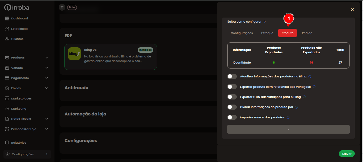This screenshot has height=162, width=363.
Task: Info icon for Atualizar informações dos produtos
Action: [310, 77]
